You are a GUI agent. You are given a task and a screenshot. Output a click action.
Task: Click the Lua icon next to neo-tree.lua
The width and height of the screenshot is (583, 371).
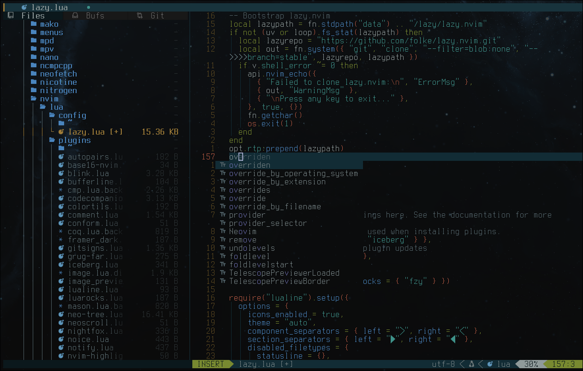[61, 315]
